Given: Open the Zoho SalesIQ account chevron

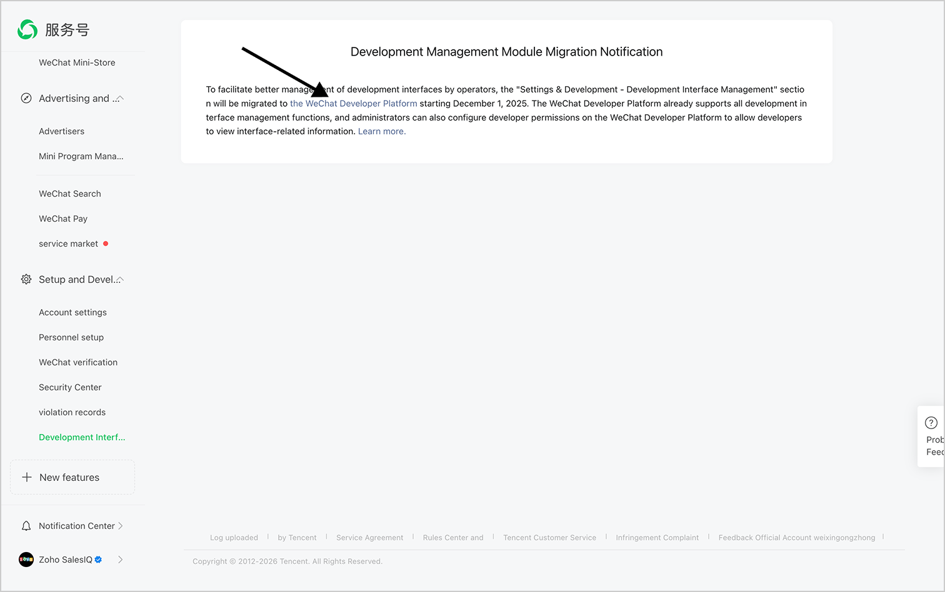Looking at the screenshot, I should pos(121,560).
